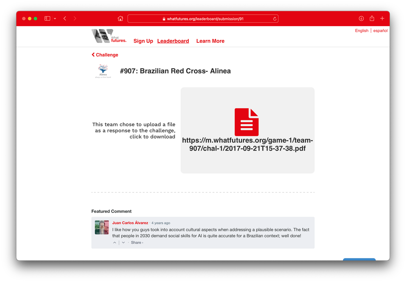Open the home page icon

click(x=120, y=19)
